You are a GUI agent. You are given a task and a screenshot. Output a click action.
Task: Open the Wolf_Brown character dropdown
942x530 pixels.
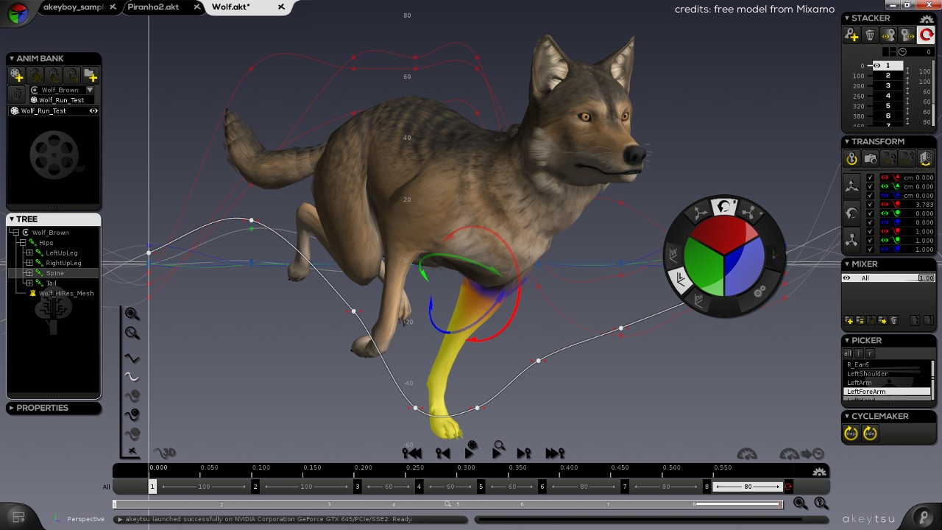pyautogui.click(x=91, y=90)
